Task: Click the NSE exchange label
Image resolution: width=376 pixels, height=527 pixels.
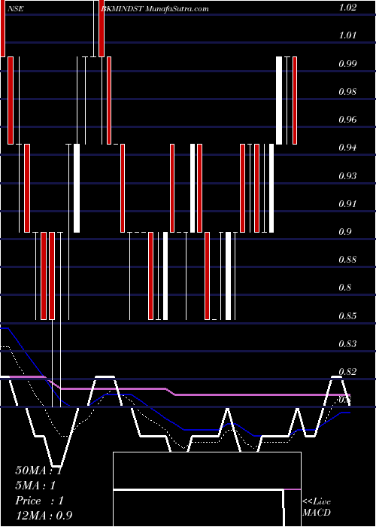Action: (15, 9)
